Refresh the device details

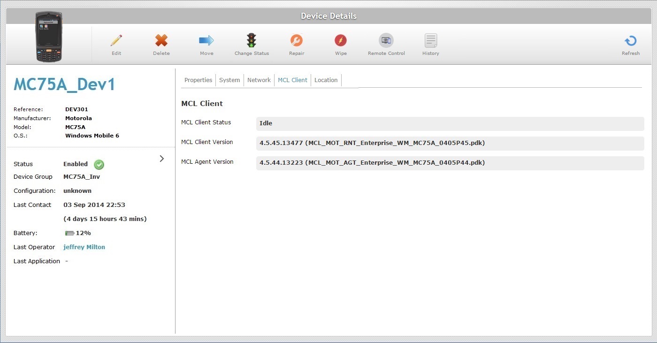(630, 41)
